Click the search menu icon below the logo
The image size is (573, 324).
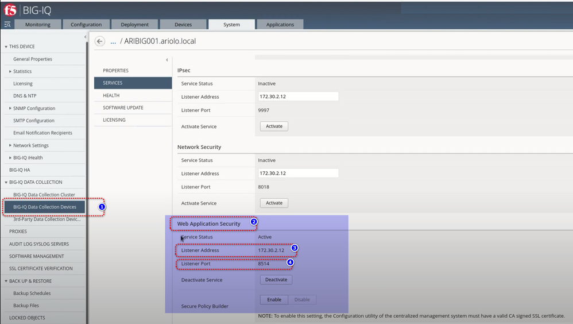7,25
